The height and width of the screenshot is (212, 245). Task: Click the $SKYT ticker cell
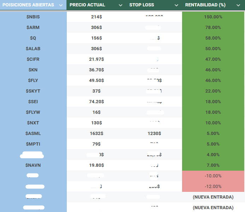[x=33, y=91]
